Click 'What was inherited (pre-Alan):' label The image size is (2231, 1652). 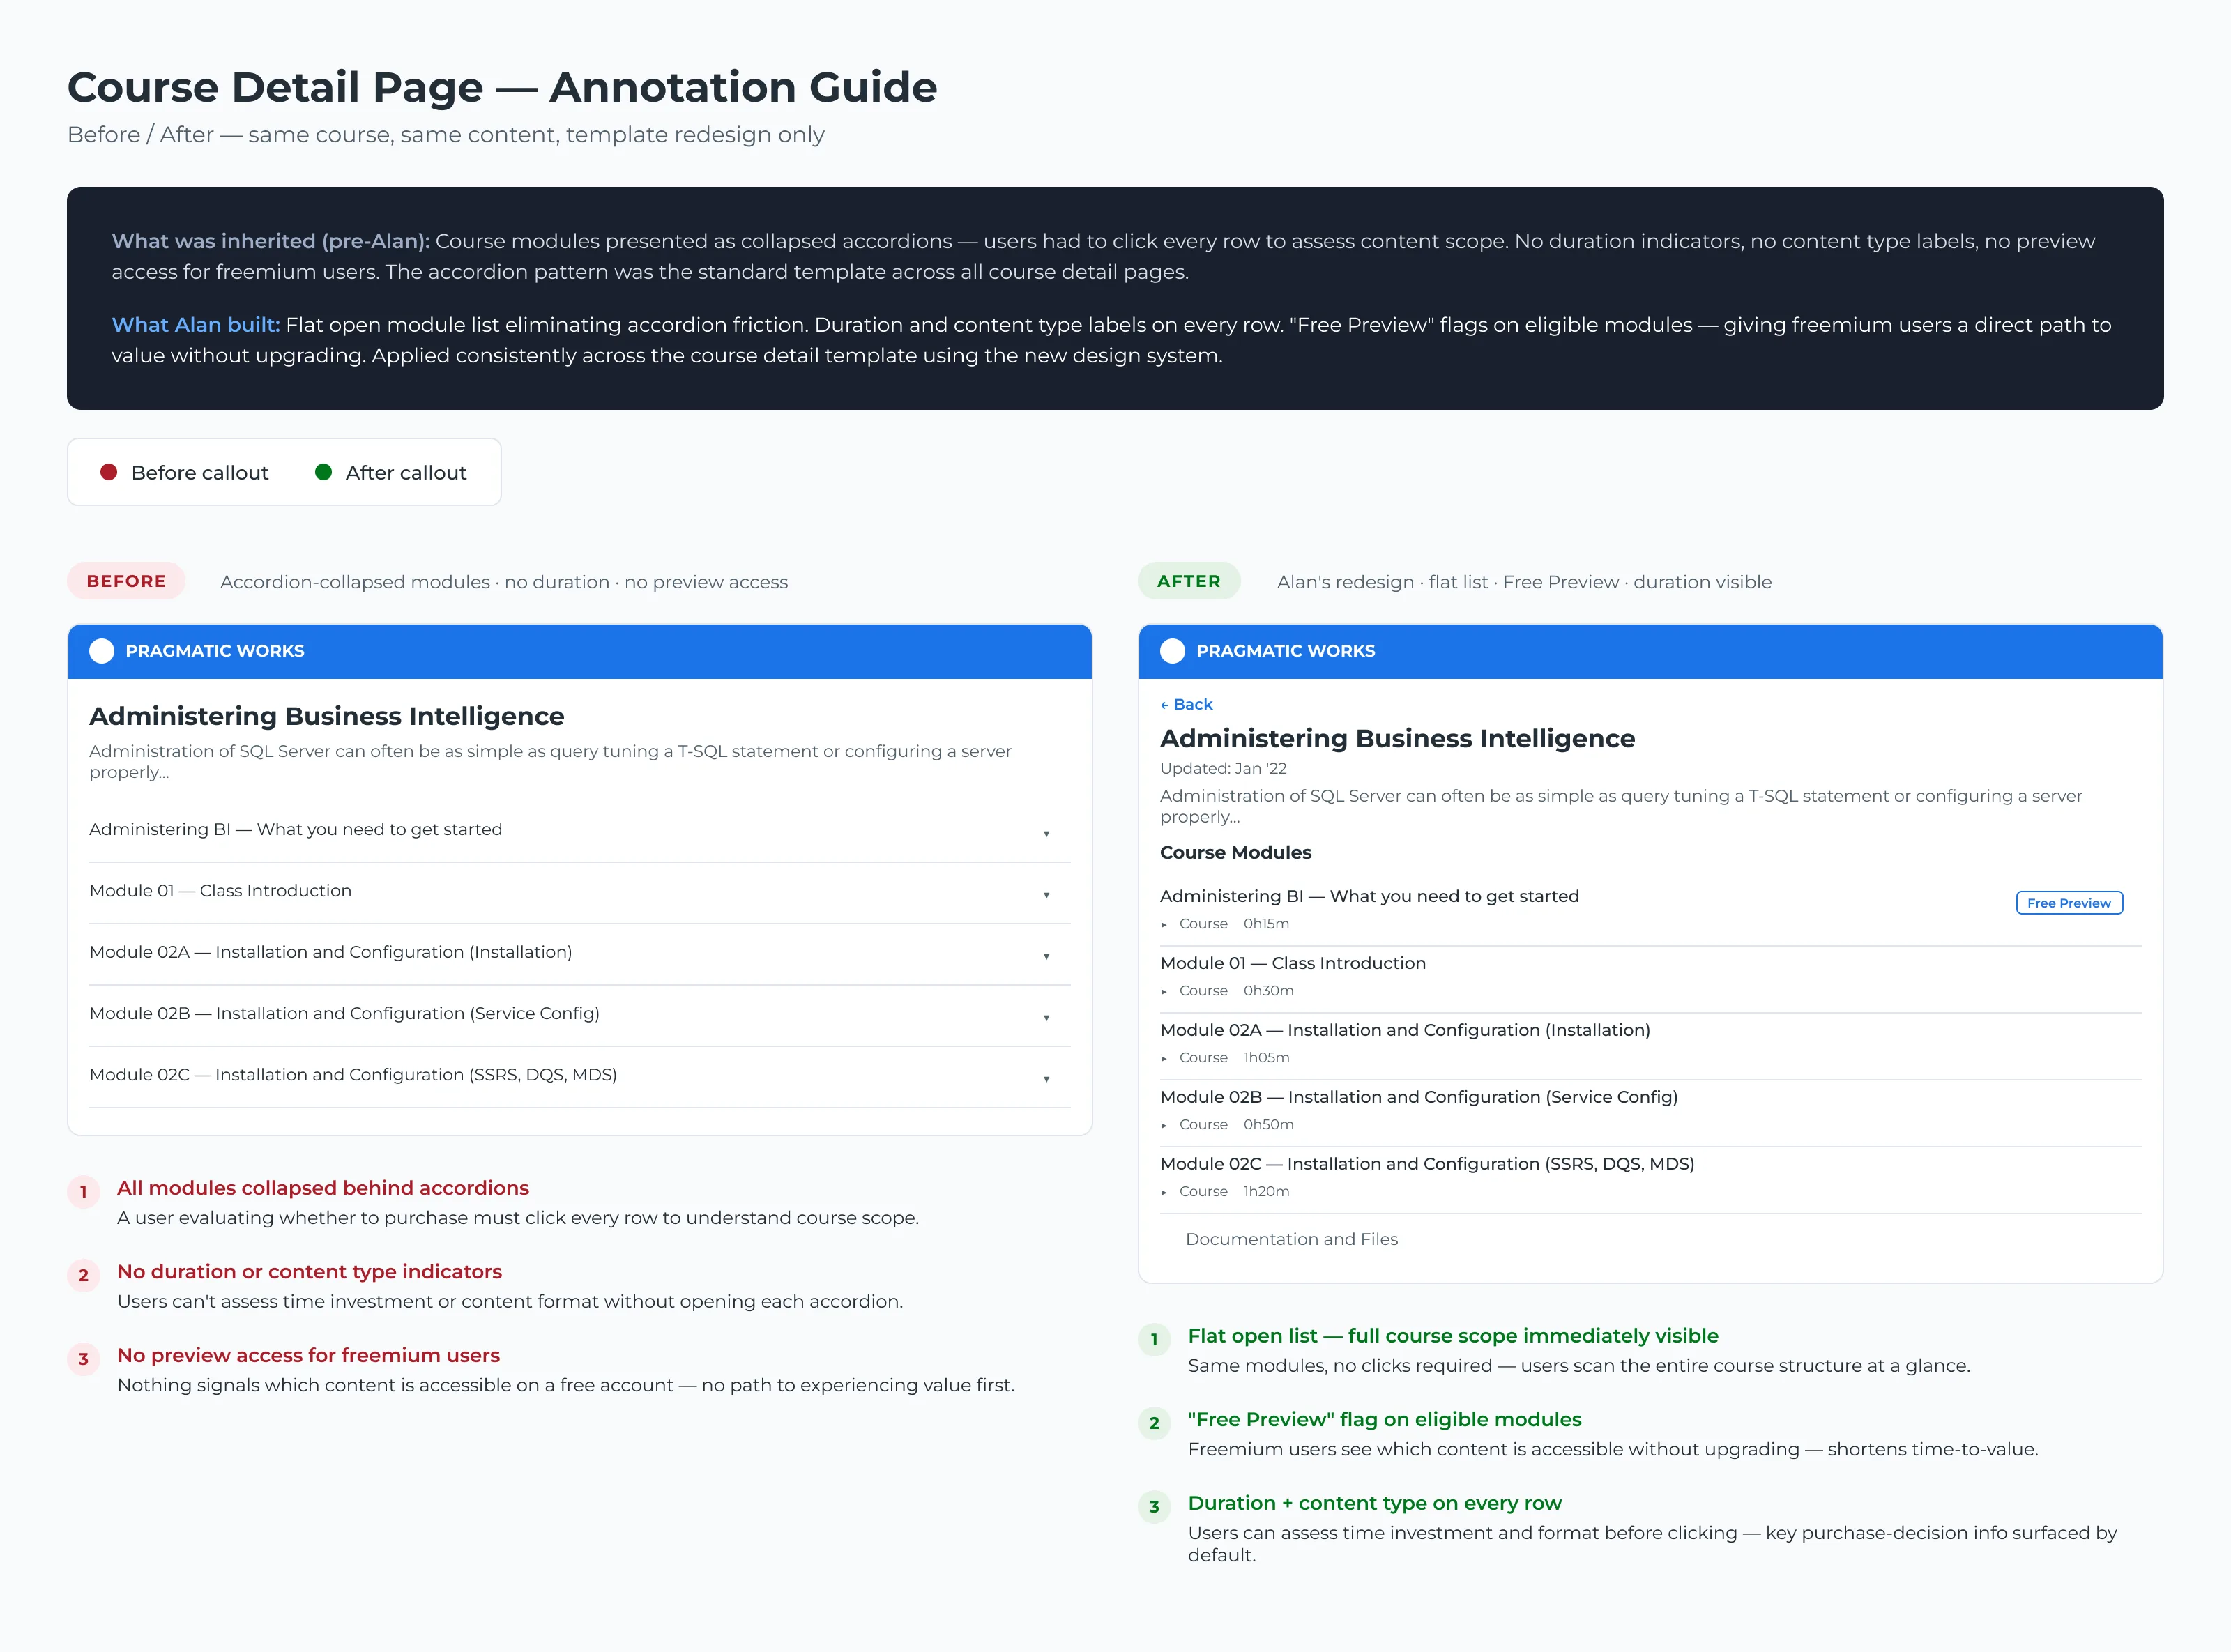(270, 241)
